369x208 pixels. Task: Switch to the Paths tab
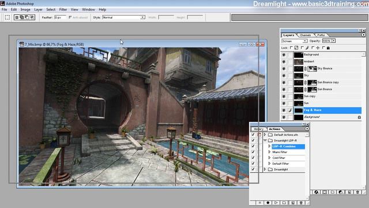pyautogui.click(x=321, y=35)
